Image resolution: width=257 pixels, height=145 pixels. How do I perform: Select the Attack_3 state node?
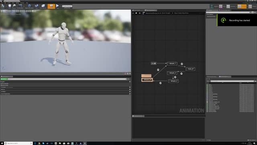pyautogui.click(x=173, y=81)
